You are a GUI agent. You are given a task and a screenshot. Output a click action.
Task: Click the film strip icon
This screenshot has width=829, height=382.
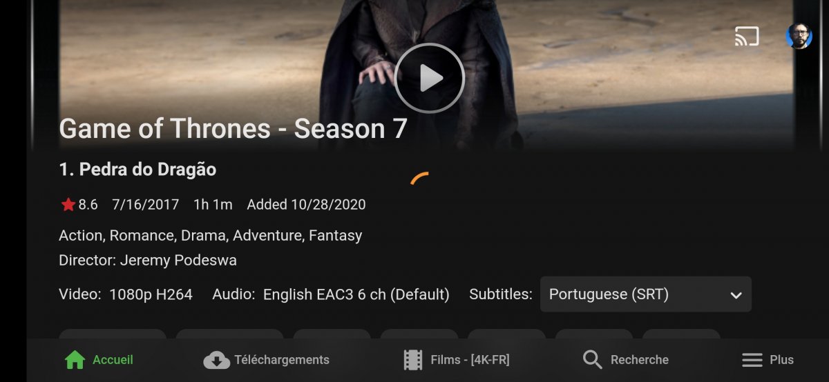pyautogui.click(x=413, y=360)
